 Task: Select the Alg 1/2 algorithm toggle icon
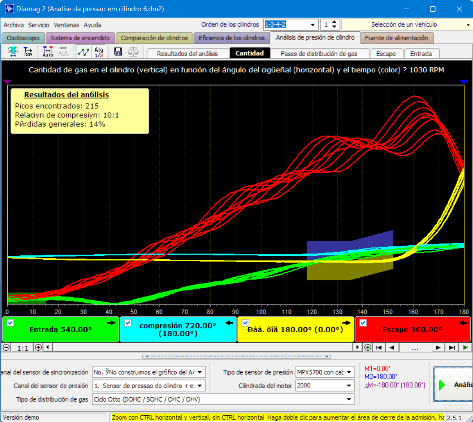click(x=99, y=52)
